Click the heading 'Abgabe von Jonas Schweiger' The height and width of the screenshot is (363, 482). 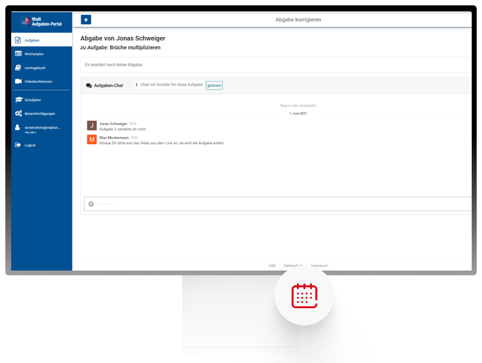coord(123,39)
